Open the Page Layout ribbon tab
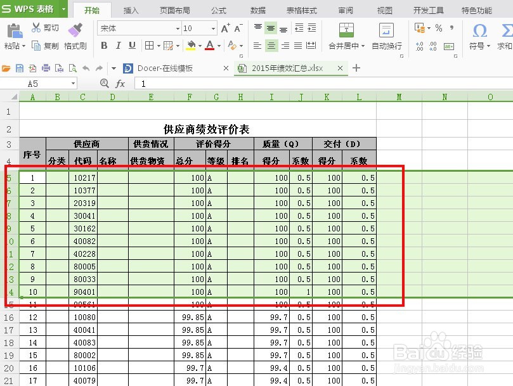The width and height of the screenshot is (513, 386). pos(175,11)
